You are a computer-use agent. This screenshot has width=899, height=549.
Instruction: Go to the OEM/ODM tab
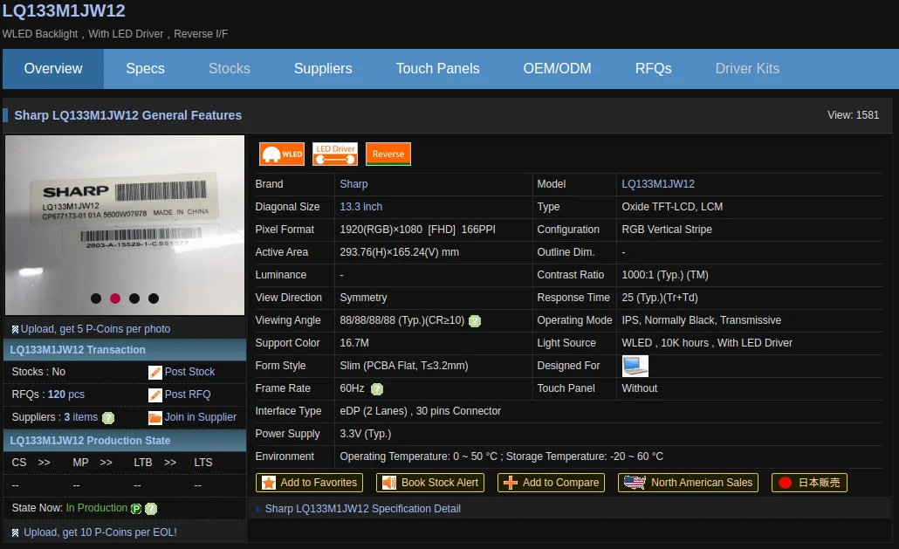coord(557,69)
